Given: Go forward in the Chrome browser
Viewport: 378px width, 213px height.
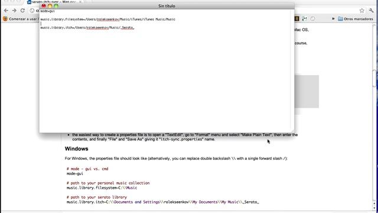Looking at the screenshot, I should 14,11.
